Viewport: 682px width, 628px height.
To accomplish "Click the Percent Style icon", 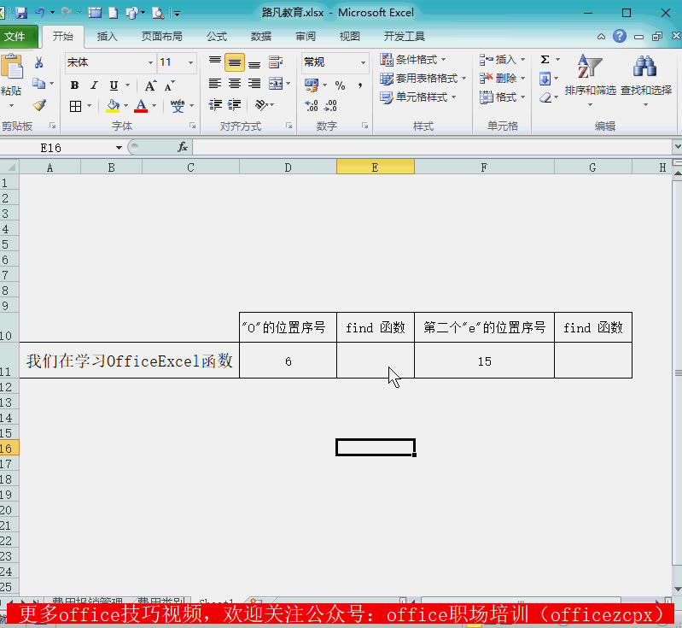I will coord(340,85).
